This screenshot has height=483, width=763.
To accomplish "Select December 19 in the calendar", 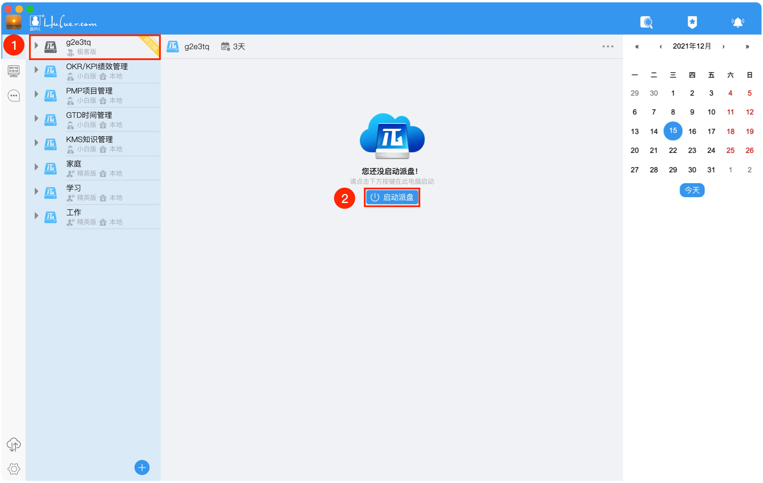I will 749,131.
